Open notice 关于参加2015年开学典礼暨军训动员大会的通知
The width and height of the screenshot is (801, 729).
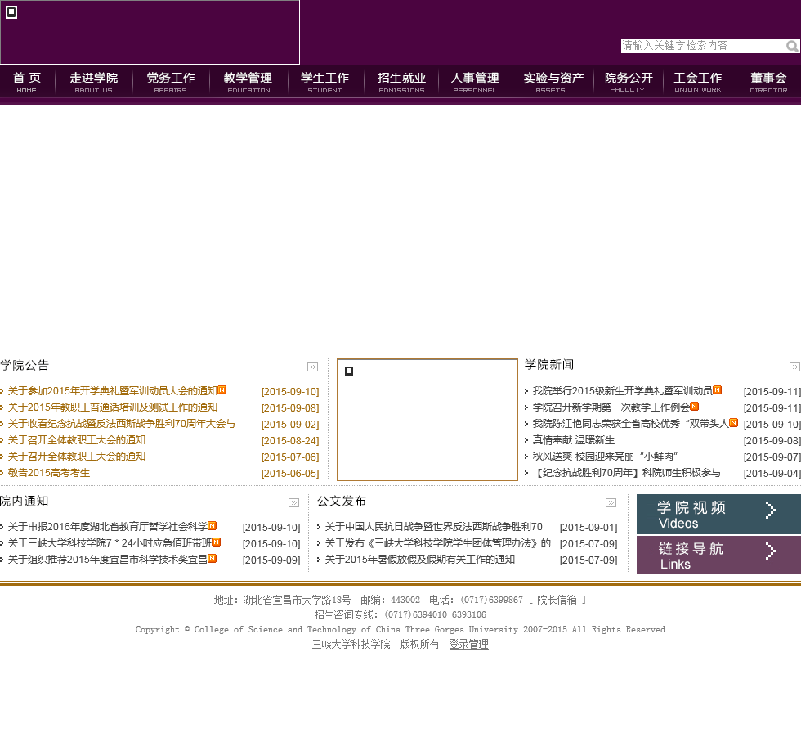[x=113, y=391]
